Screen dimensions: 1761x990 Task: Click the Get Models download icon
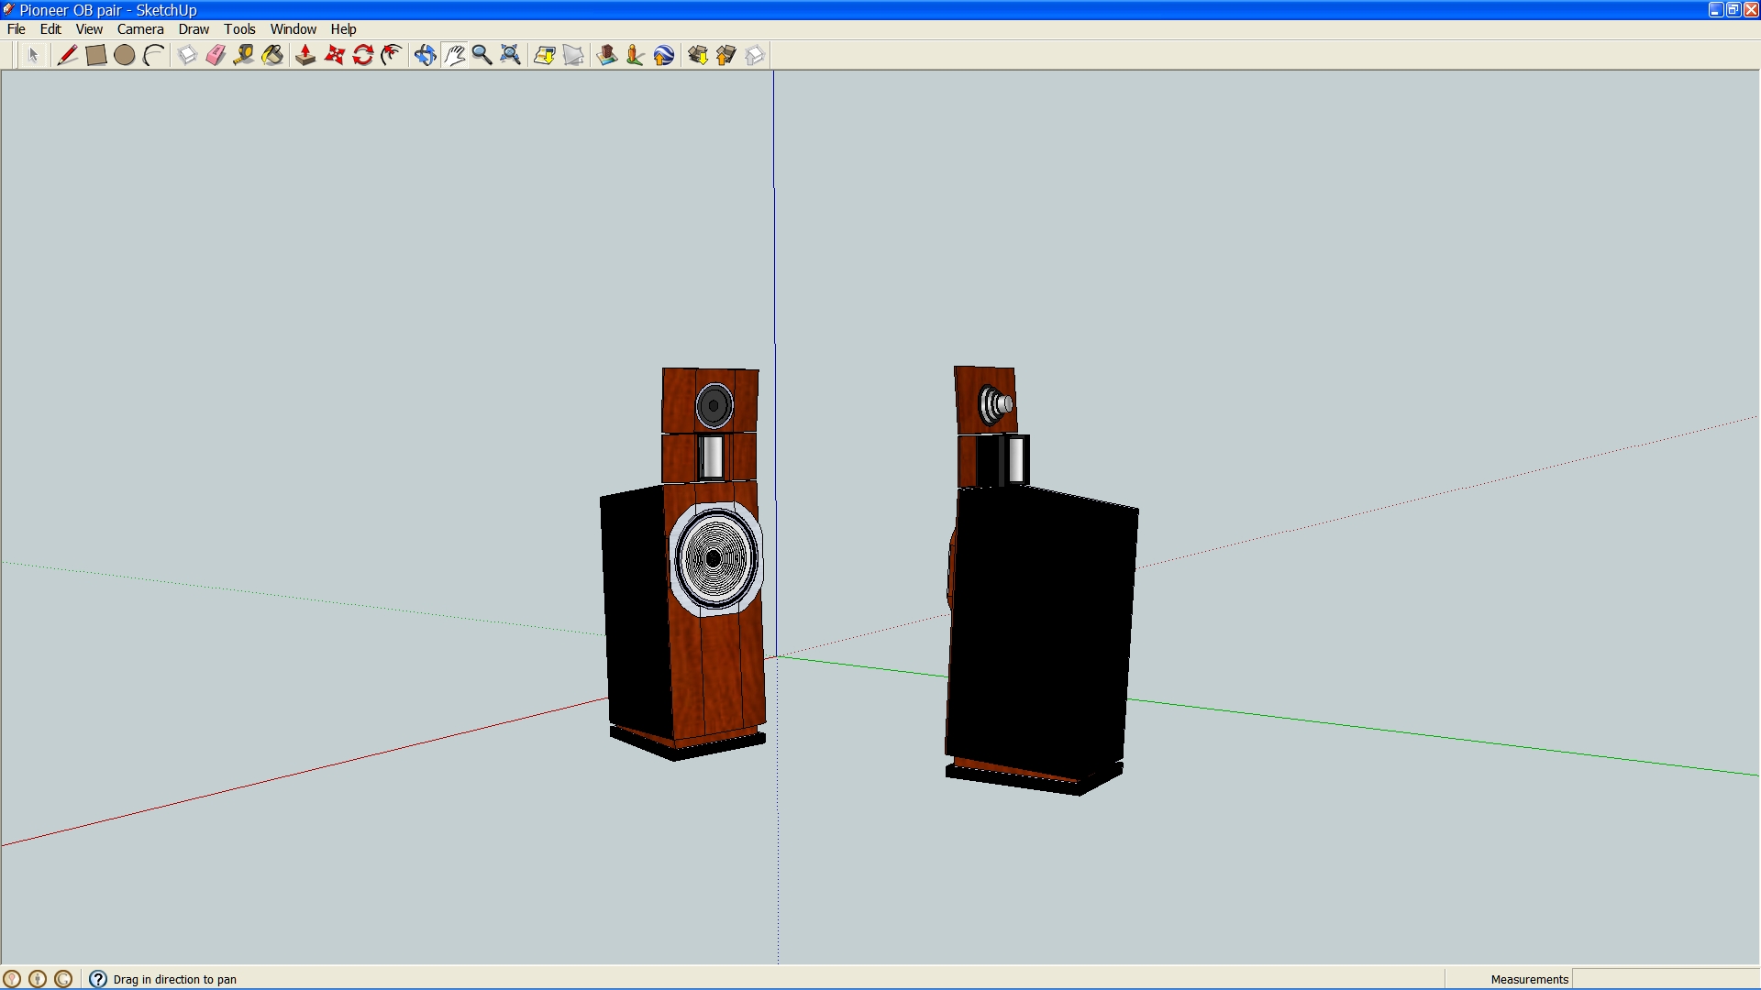tap(698, 56)
